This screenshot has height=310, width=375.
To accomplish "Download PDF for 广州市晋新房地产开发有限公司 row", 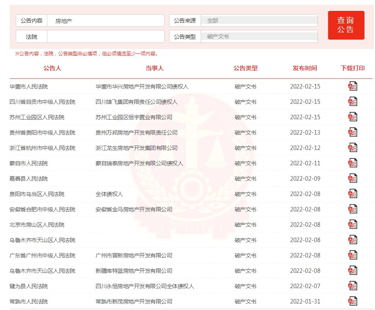I will pos(352,255).
